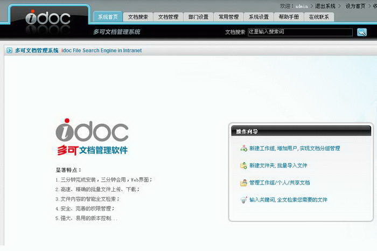Viewport: 377px width, 251px height.
Task: Click the blue arrow icon beside 多可文档管理系统
Action: 9,51
